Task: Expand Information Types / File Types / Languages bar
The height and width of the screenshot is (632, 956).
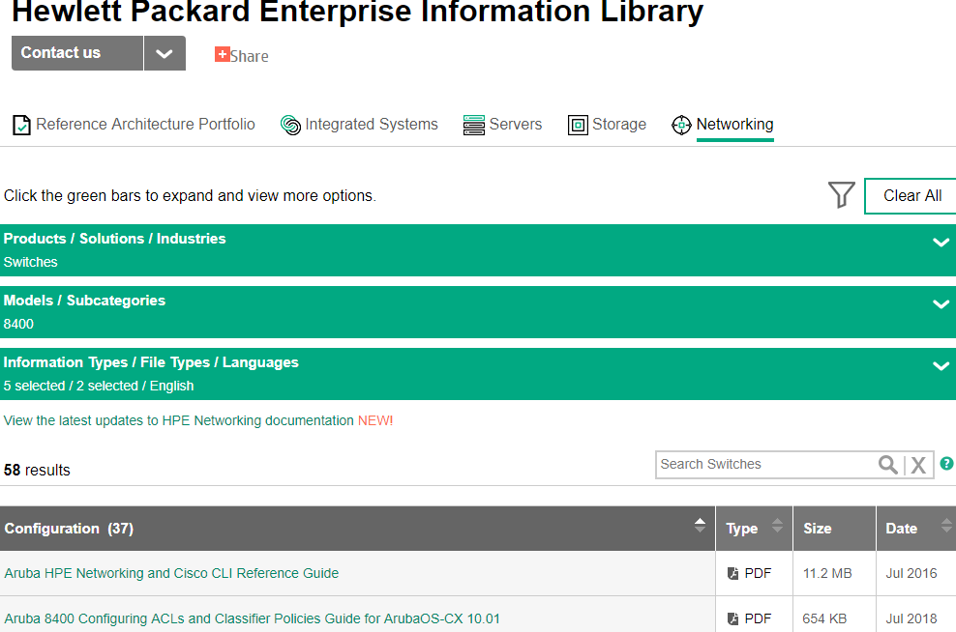Action: click(x=478, y=374)
